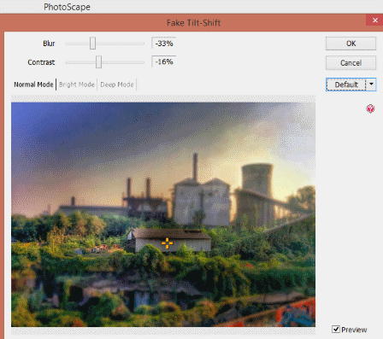Open the dropdown arrow next to Default
This screenshot has height=339, width=383.
[371, 85]
